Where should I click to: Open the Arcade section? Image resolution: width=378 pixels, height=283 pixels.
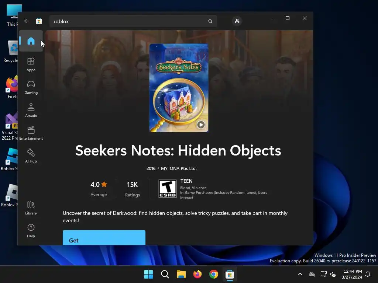(31, 110)
